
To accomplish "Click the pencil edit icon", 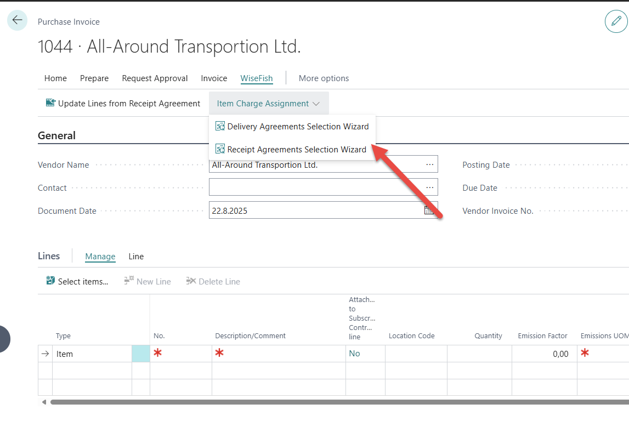I will pyautogui.click(x=616, y=21).
